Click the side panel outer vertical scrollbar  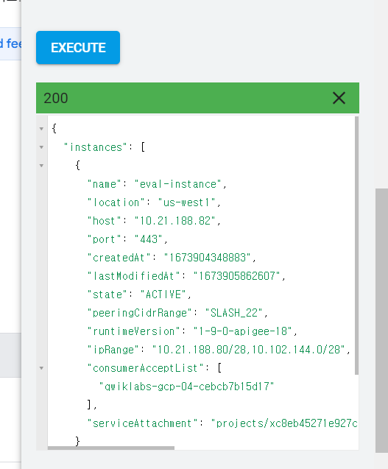381,320
